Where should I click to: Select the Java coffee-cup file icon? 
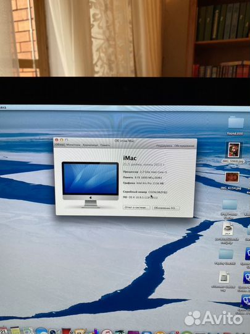(x=228, y=229)
